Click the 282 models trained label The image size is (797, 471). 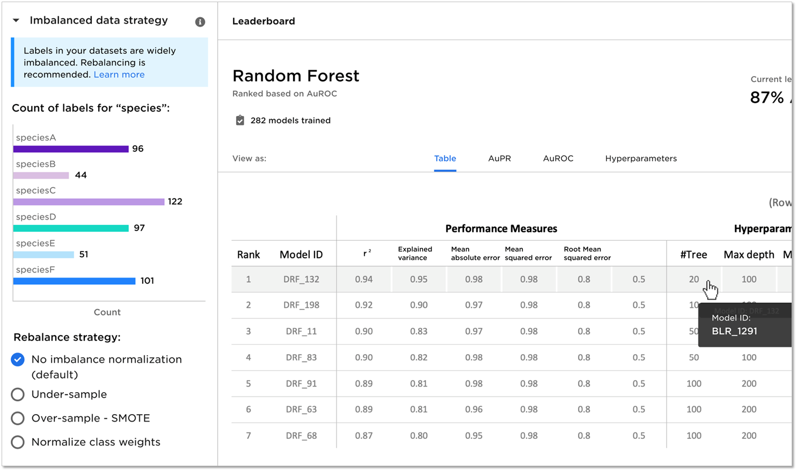290,121
